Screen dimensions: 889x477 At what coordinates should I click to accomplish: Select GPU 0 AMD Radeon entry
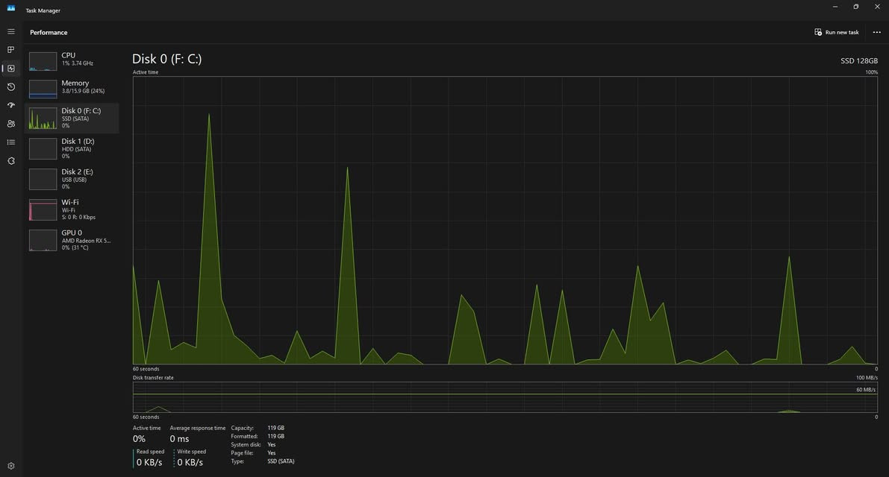(72, 240)
